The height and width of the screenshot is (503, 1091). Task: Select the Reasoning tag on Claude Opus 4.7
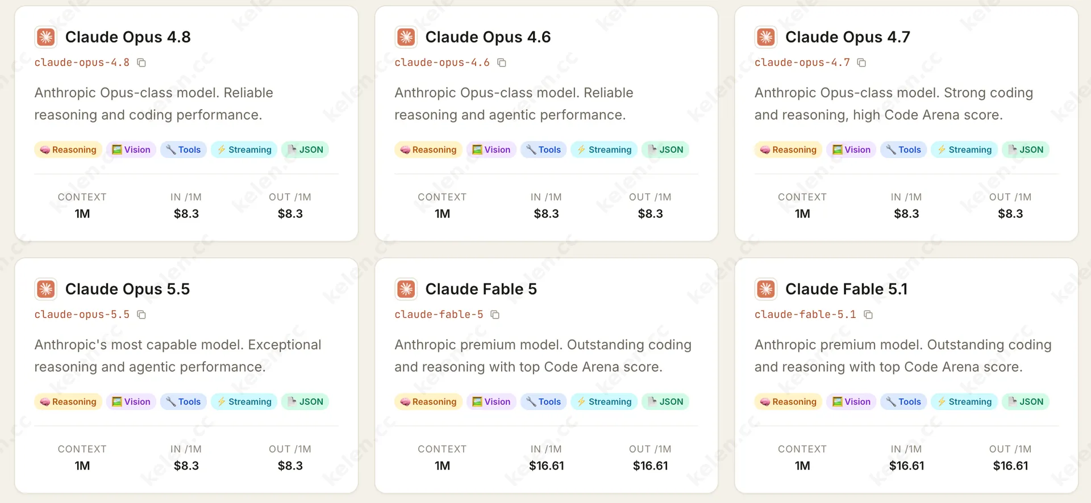pos(788,150)
